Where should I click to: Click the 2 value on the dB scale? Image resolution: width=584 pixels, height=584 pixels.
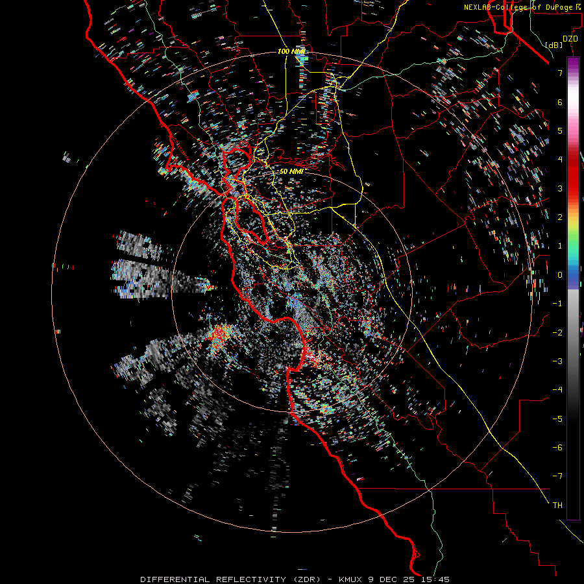click(560, 217)
